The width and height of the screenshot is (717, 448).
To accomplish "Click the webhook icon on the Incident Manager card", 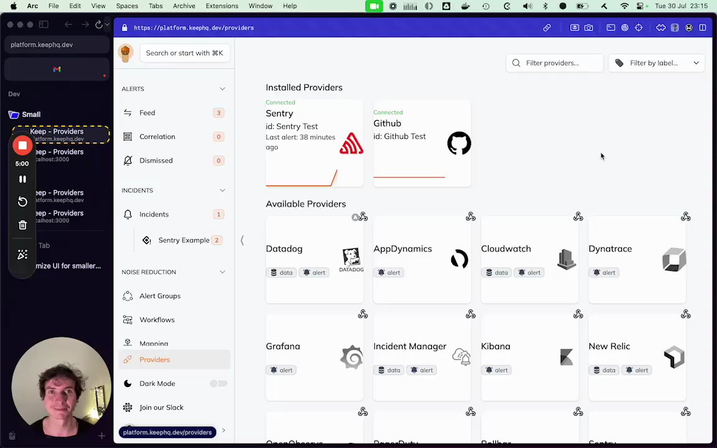I will (471, 314).
